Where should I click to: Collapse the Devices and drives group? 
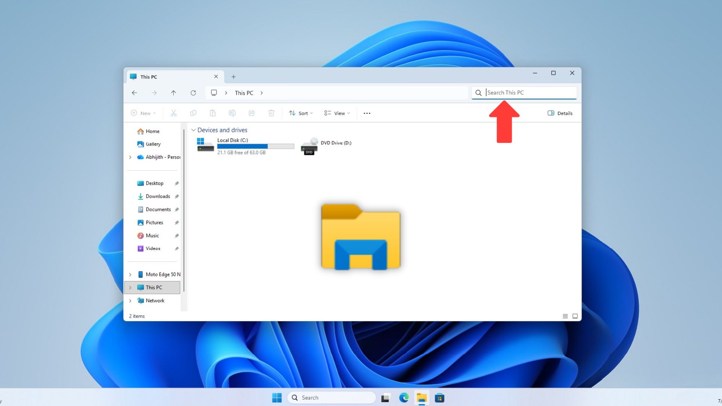pyautogui.click(x=193, y=130)
